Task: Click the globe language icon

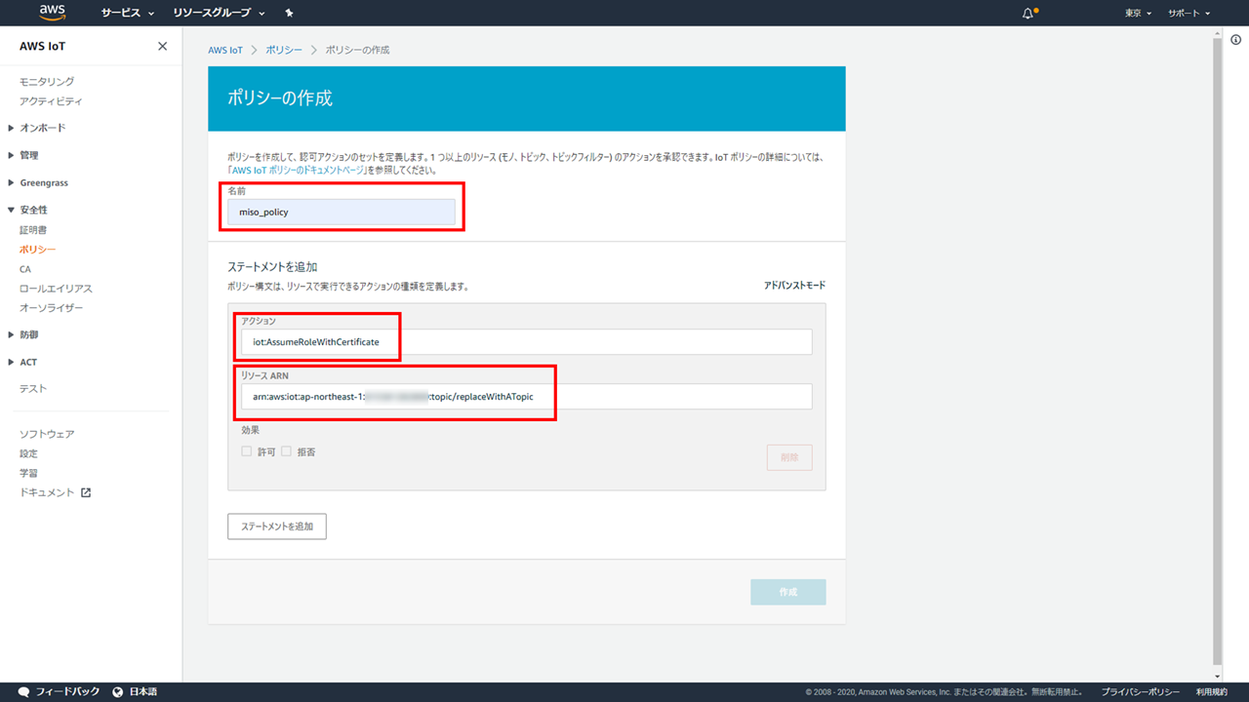Action: pyautogui.click(x=118, y=691)
